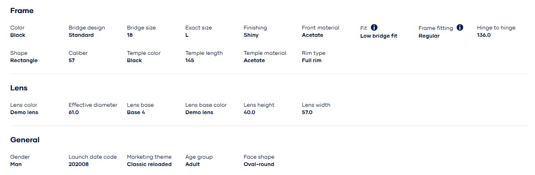Click the Launch date code 202008

[x=78, y=164]
